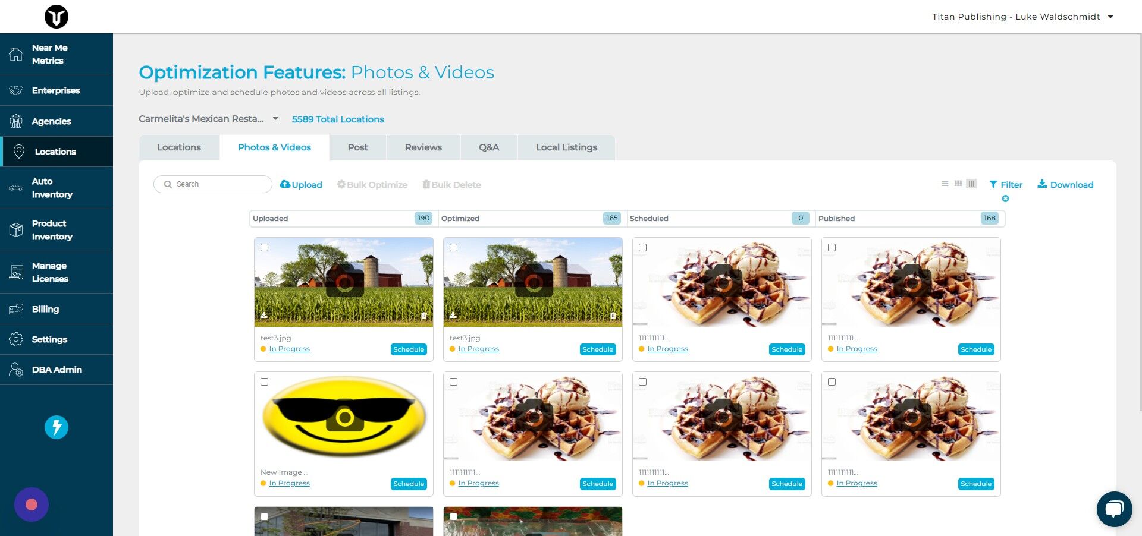
Task: Click 5589 Total Locations link
Action: pos(338,119)
